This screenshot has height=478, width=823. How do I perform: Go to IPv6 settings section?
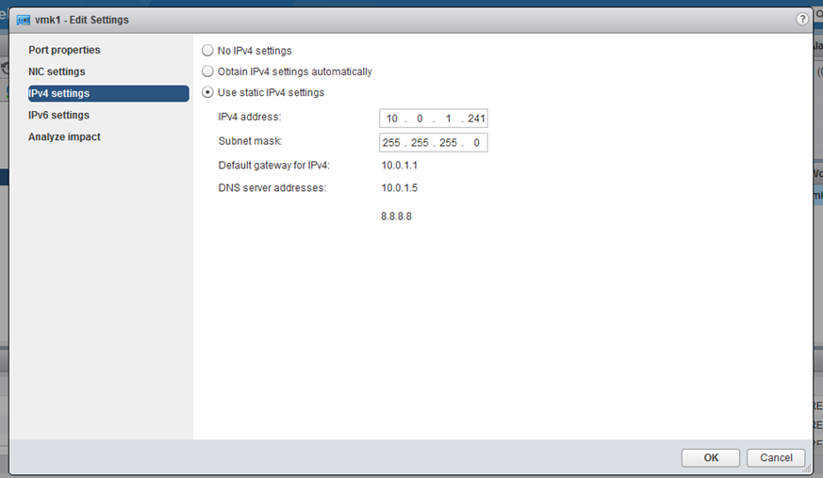(x=58, y=115)
